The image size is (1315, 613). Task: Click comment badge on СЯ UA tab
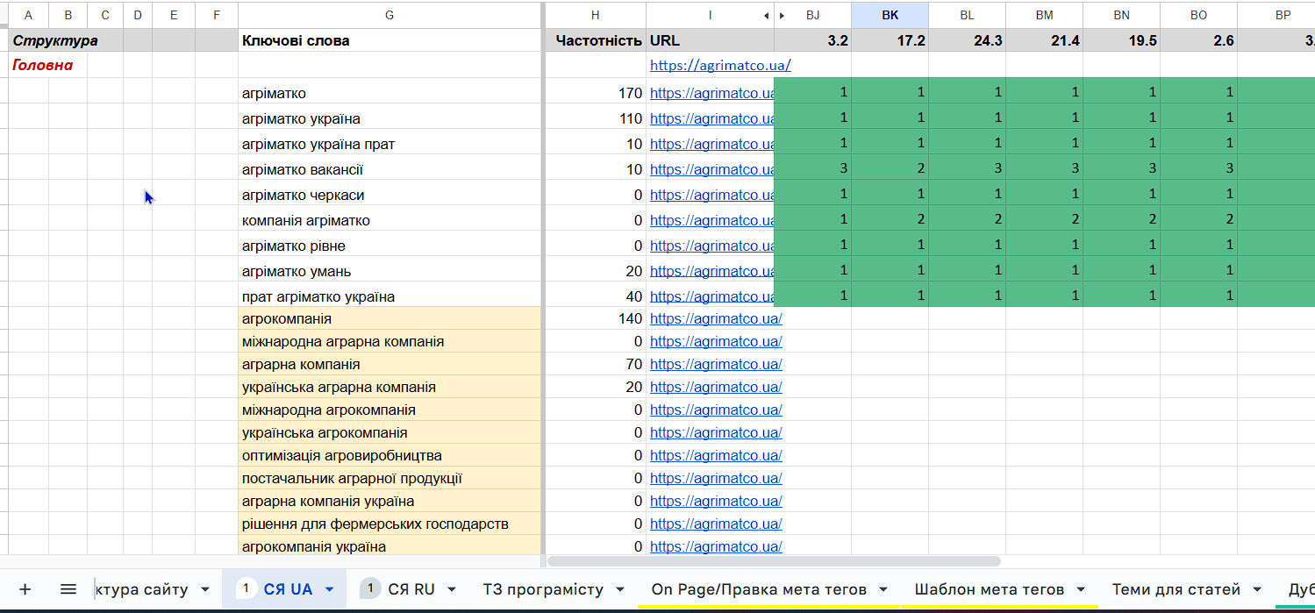[x=247, y=588]
